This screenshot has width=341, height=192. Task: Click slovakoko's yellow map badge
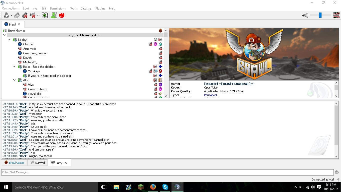[161, 94]
